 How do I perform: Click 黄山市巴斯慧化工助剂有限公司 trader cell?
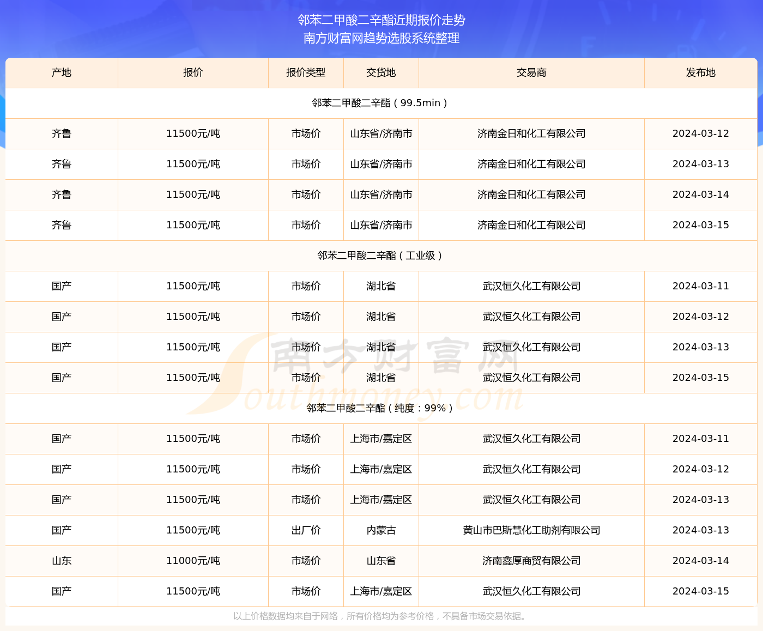531,530
